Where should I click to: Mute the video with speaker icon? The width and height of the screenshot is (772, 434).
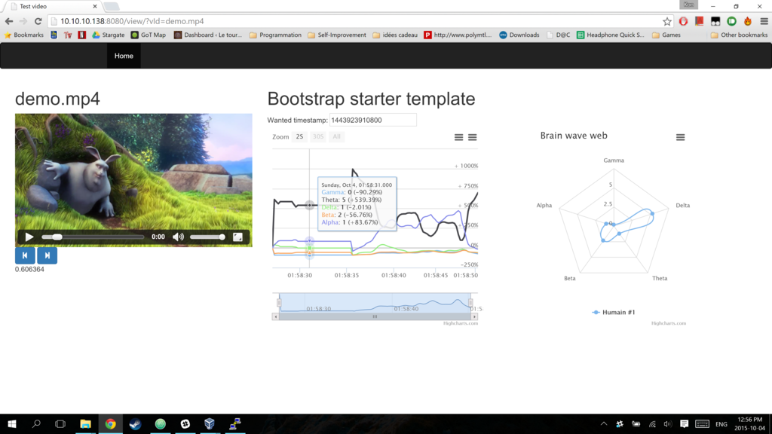coord(178,237)
